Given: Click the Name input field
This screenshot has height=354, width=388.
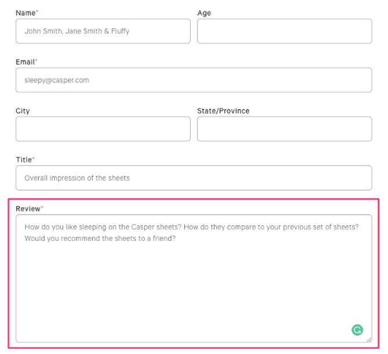Looking at the screenshot, I should pyautogui.click(x=103, y=31).
